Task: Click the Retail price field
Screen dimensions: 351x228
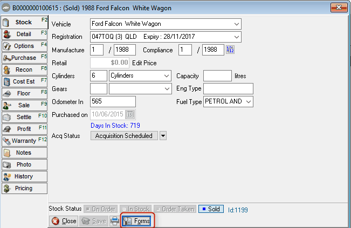Action: click(x=109, y=63)
